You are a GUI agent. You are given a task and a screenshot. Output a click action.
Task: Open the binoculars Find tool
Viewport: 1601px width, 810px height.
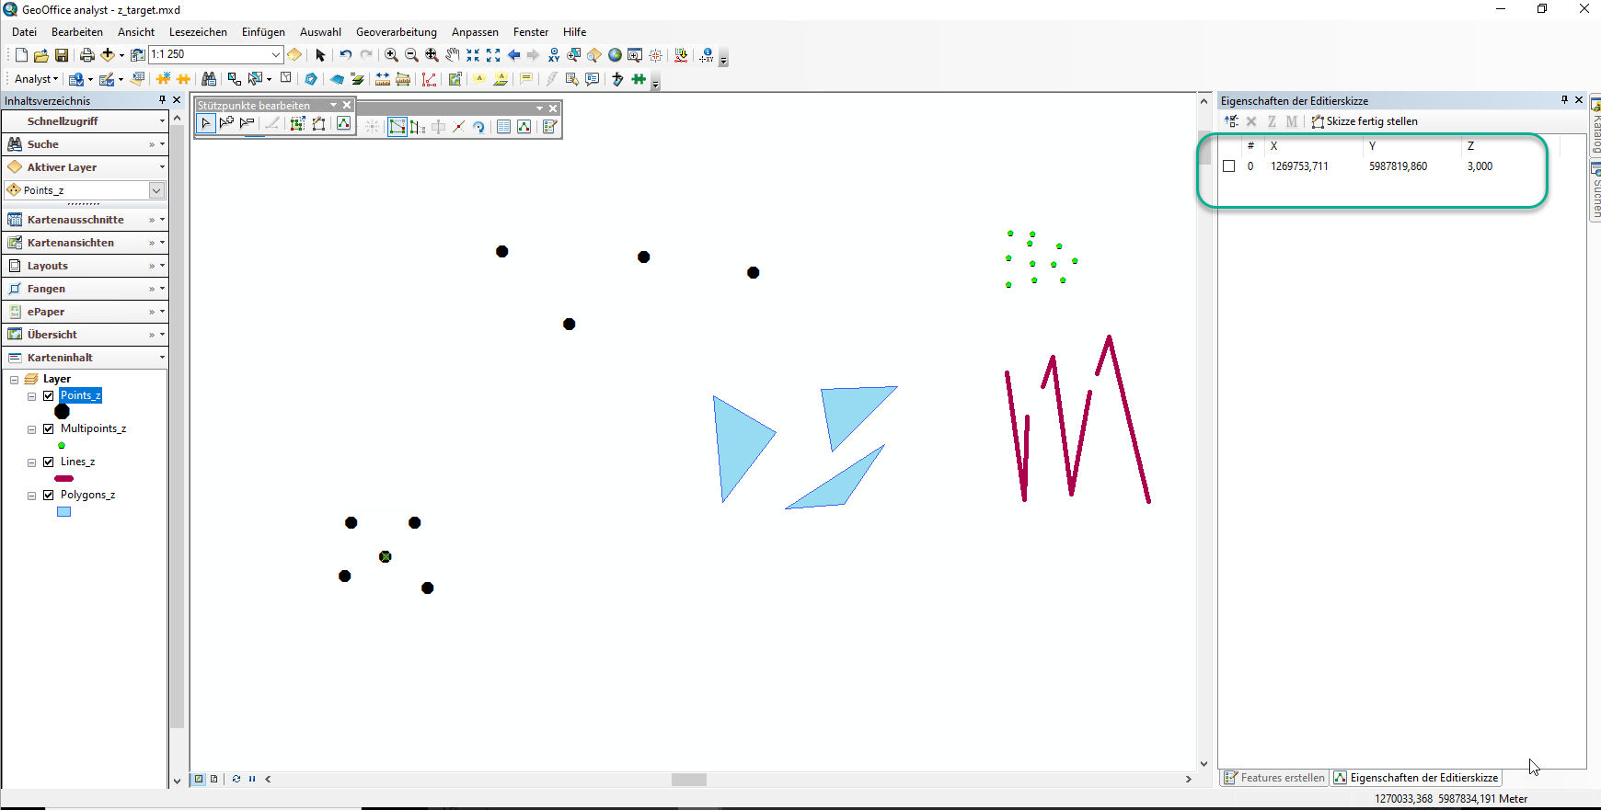[x=209, y=79]
